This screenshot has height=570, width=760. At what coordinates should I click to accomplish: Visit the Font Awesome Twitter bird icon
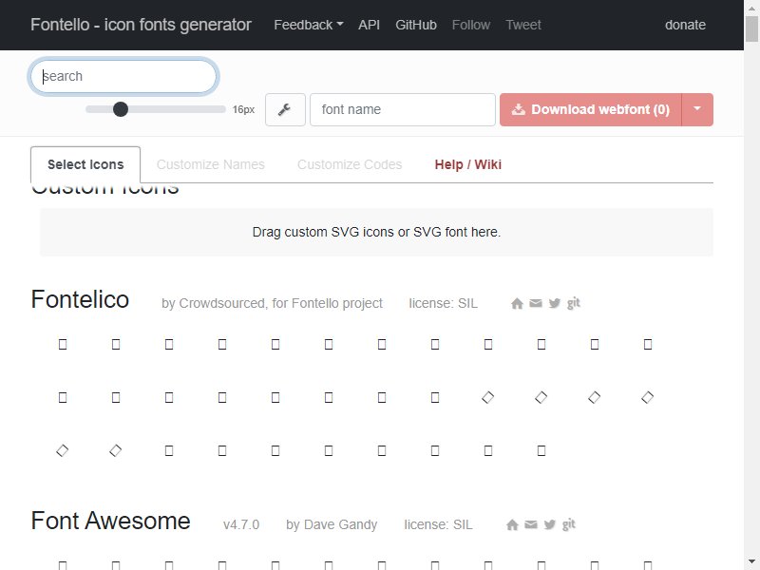pyautogui.click(x=550, y=524)
